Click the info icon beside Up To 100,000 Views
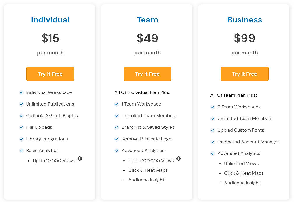The width and height of the screenshot is (295, 202). [178, 159]
